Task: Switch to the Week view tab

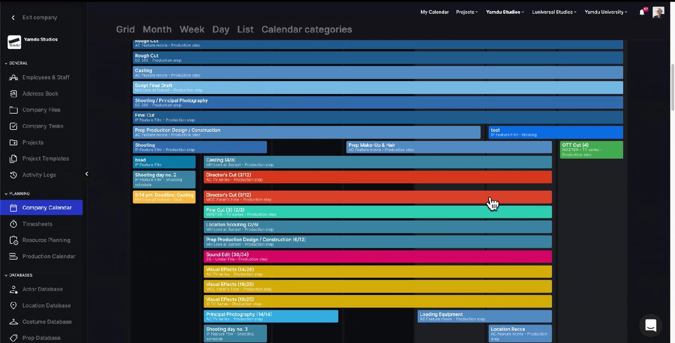Action: click(192, 29)
